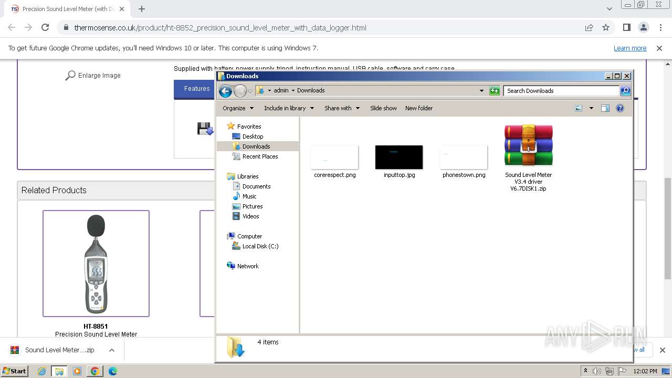Open Explorer help
The width and height of the screenshot is (672, 378).
click(620, 108)
